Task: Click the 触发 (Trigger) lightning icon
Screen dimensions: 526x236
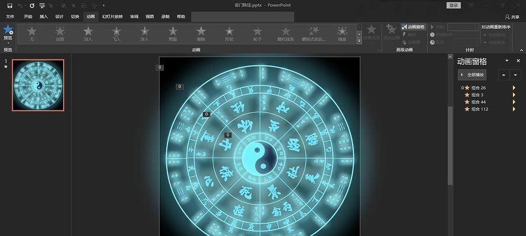Action: tap(404, 34)
